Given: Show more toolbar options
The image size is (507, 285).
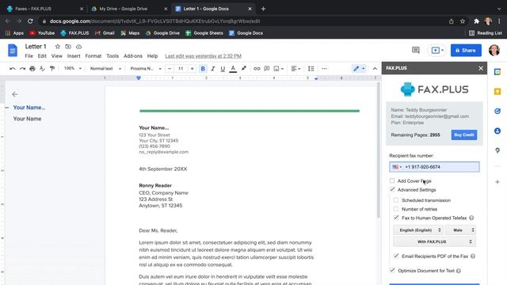Looking at the screenshot, I should 324,69.
